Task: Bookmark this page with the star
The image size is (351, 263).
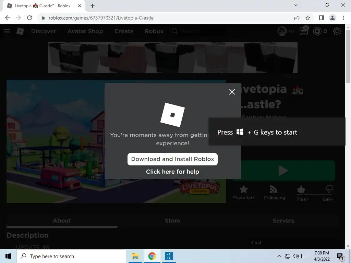Action: tap(308, 18)
